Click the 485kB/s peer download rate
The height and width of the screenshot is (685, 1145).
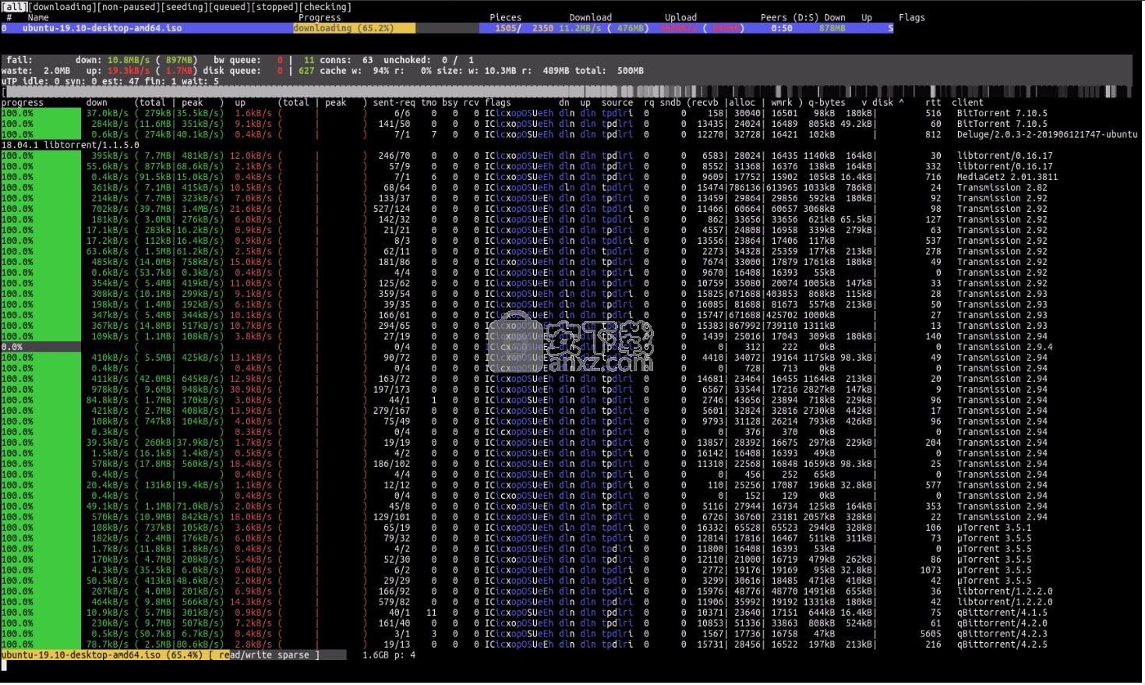[110, 262]
